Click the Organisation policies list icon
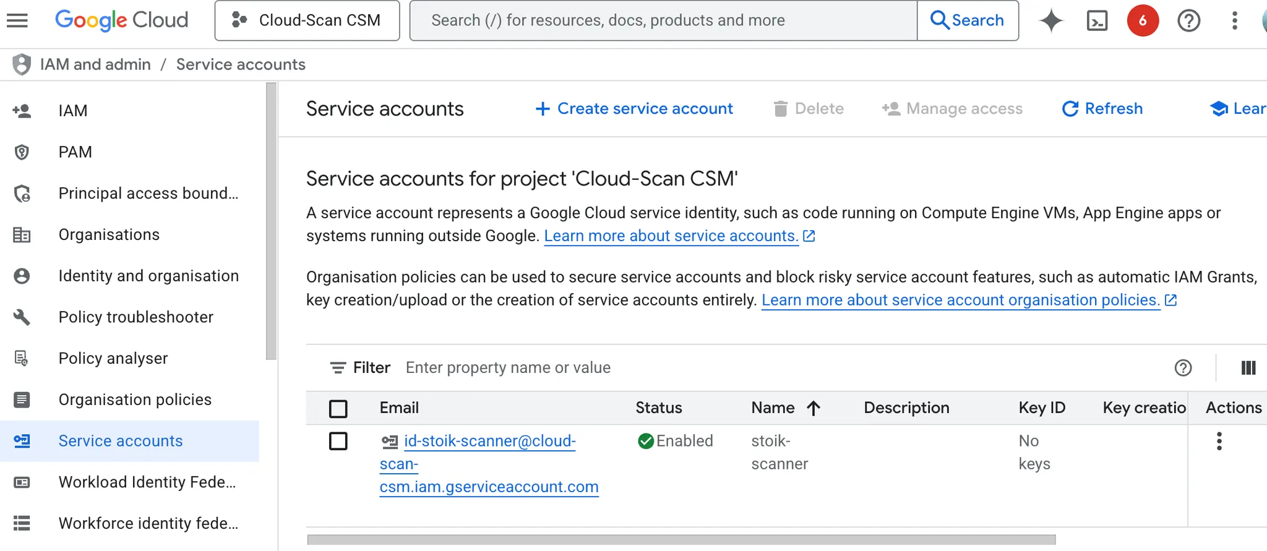Screen dimensions: 1267x551 point(22,400)
